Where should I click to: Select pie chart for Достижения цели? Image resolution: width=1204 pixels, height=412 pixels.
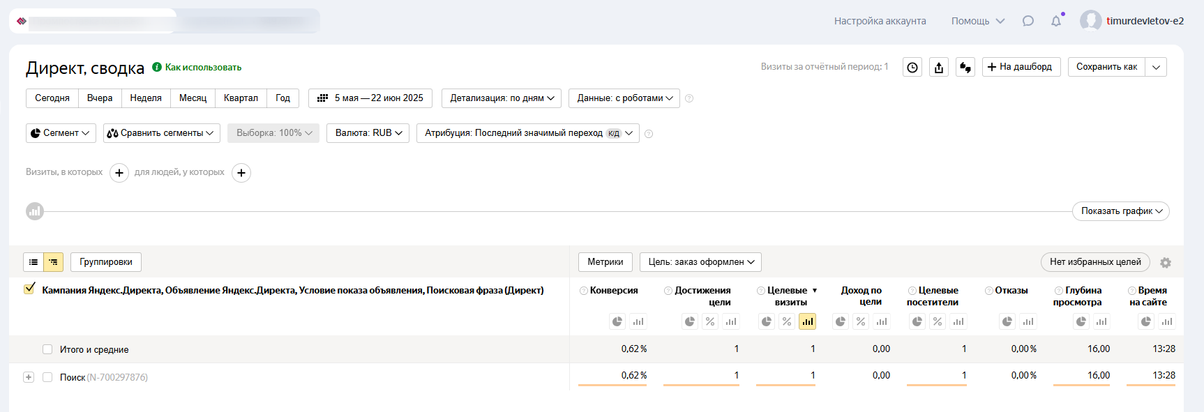(x=690, y=321)
